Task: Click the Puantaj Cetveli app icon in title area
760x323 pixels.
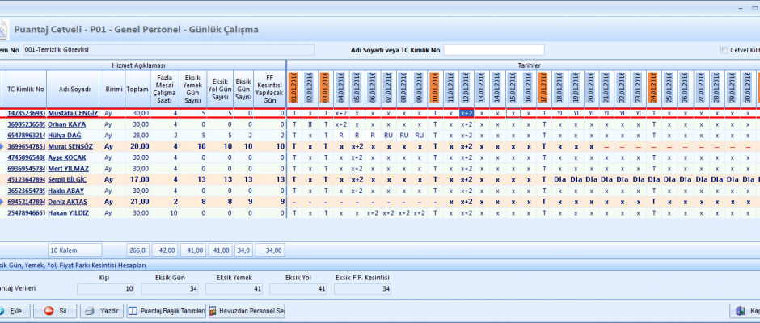Action: (x=4, y=29)
